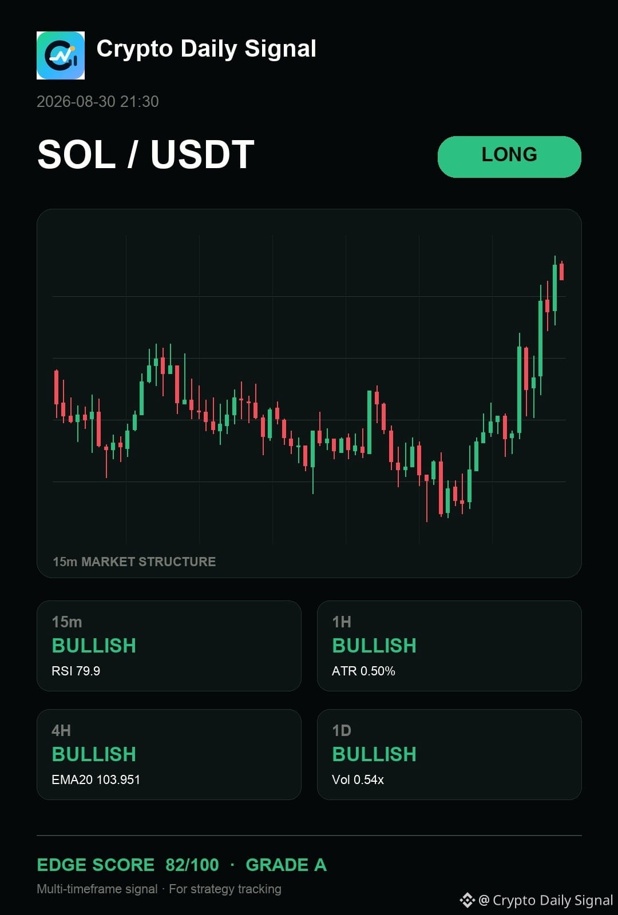Click the RSI 79.9 reading
The image size is (618, 915).
pyautogui.click(x=76, y=671)
